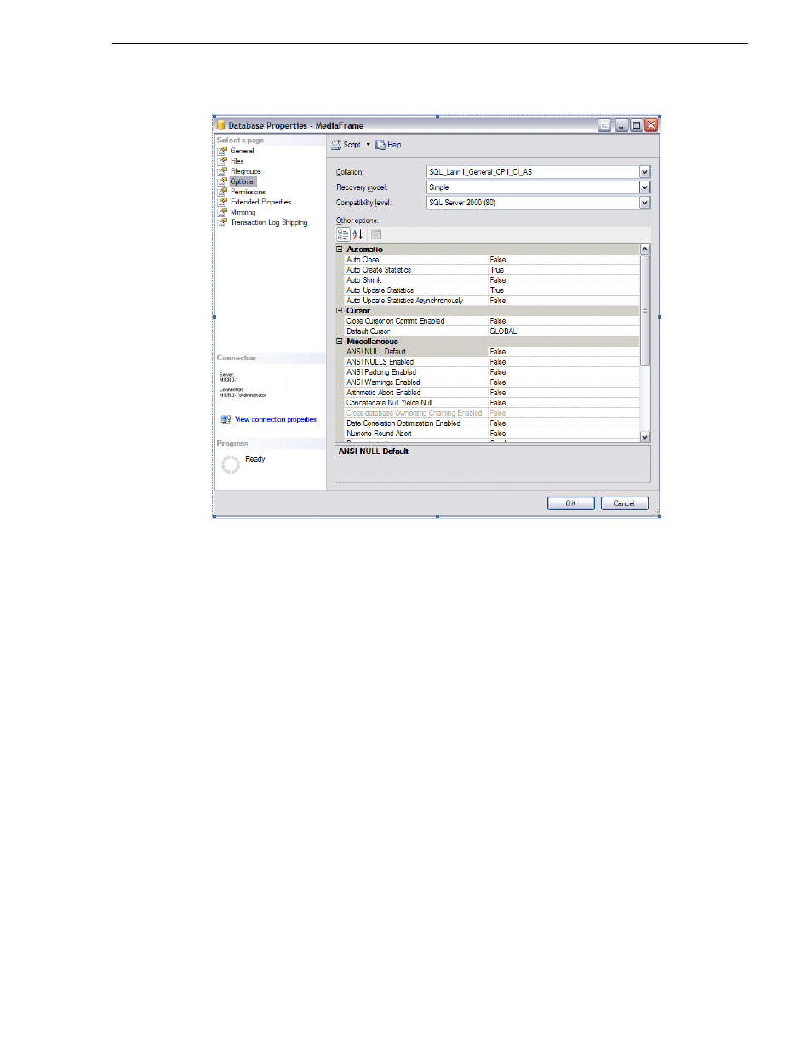Click the Auto Close False value

point(498,260)
